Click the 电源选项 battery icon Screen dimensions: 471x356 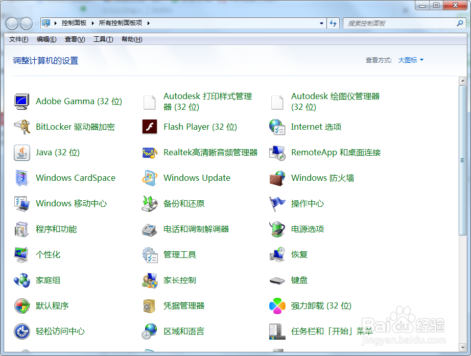click(x=277, y=229)
